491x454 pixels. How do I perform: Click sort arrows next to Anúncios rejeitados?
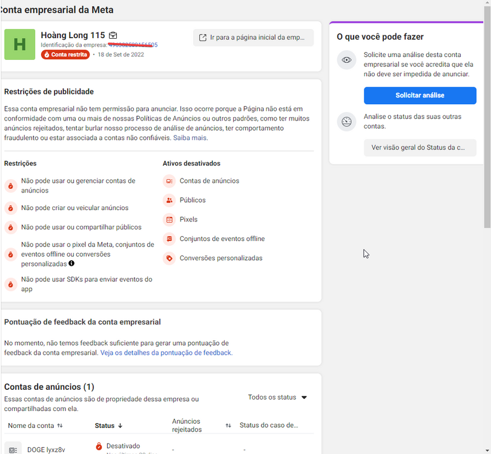pyautogui.click(x=228, y=426)
